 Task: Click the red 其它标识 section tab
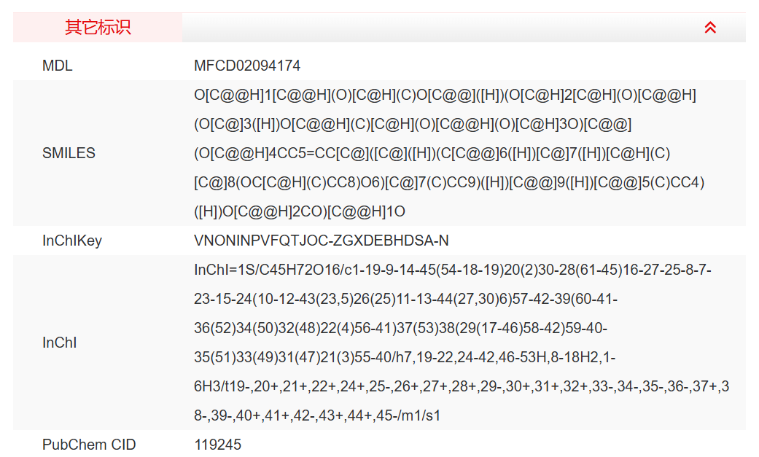(x=98, y=28)
